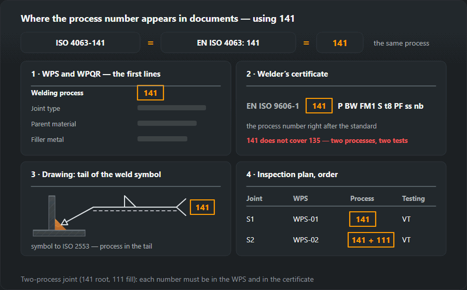The width and height of the screenshot is (467, 290).
Task: Click the placeholder bar next to Filler metal
Action: (162, 138)
